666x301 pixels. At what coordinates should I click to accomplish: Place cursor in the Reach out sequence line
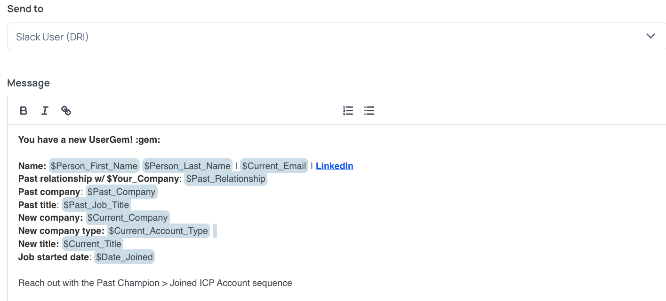pyautogui.click(x=155, y=283)
